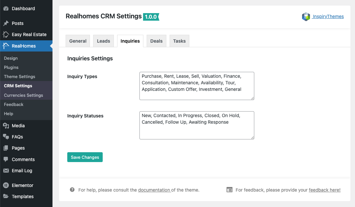Click the Posts pushpin icon
355x207 pixels.
click(6, 23)
